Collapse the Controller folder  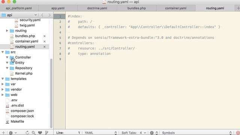(x=7, y=57)
